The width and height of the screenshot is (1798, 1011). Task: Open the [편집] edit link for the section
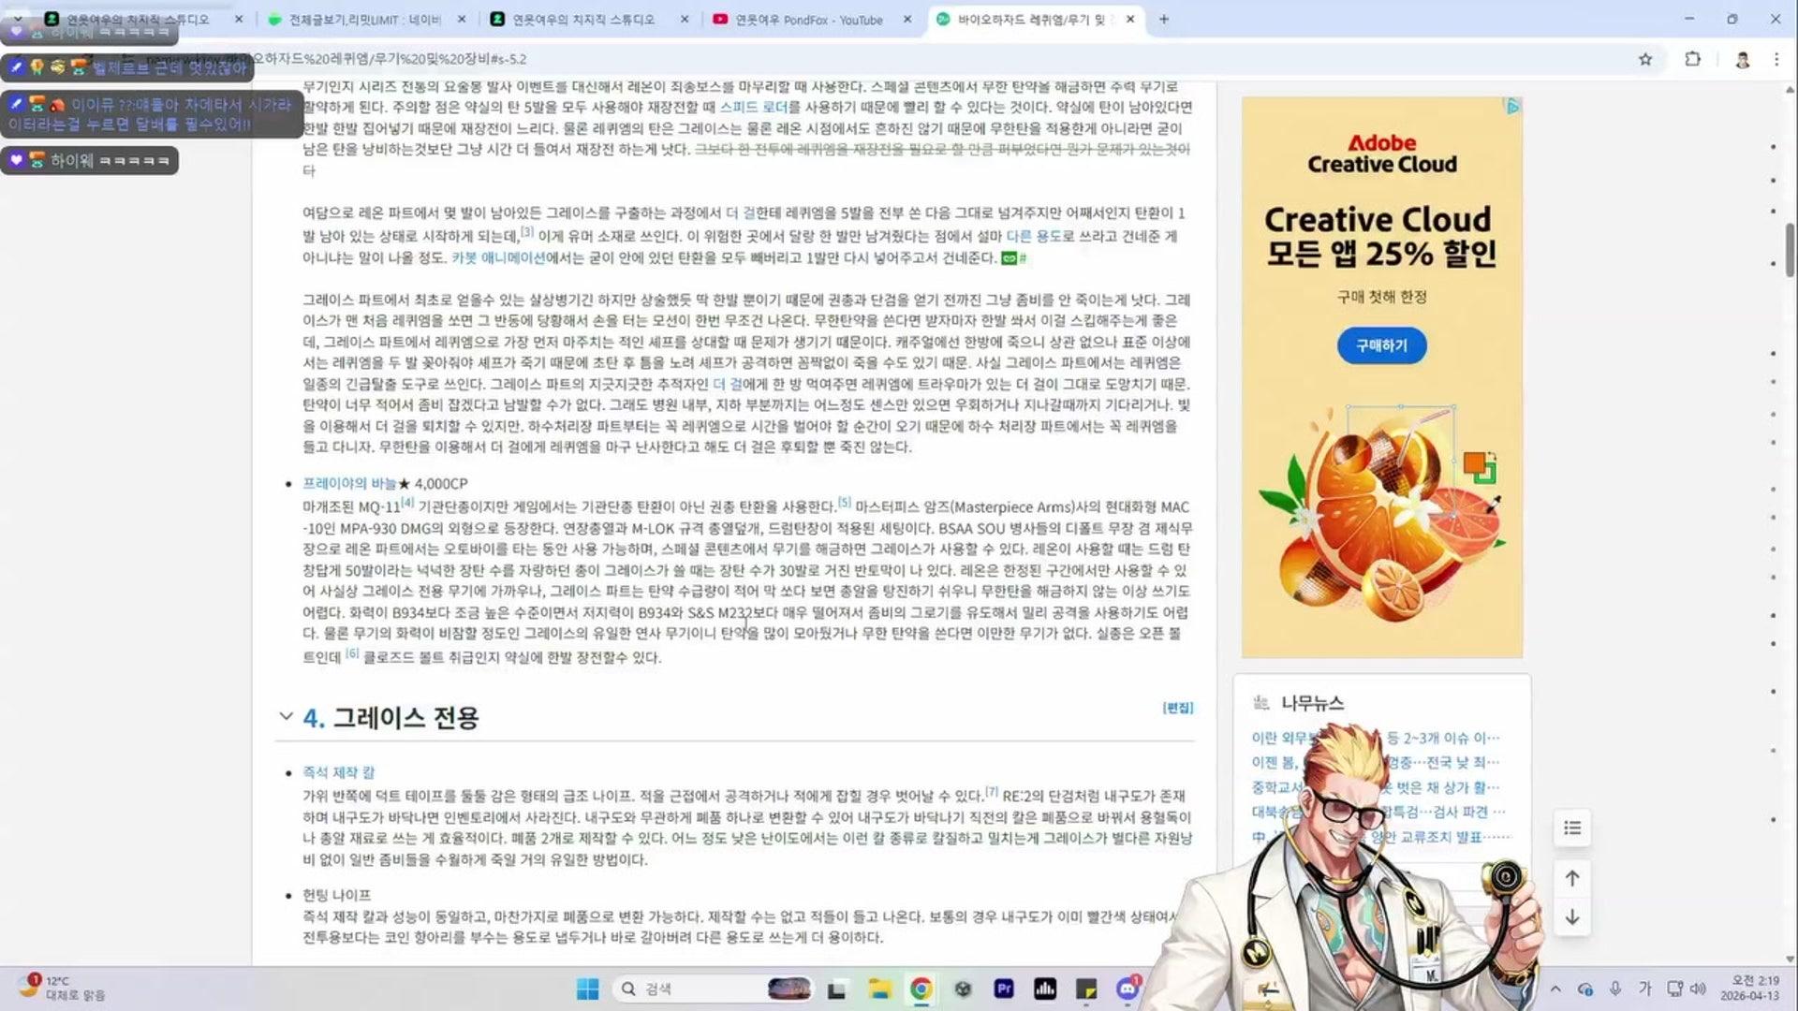pos(1177,708)
